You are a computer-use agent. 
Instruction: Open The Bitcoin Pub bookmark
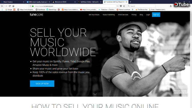[141, 10]
